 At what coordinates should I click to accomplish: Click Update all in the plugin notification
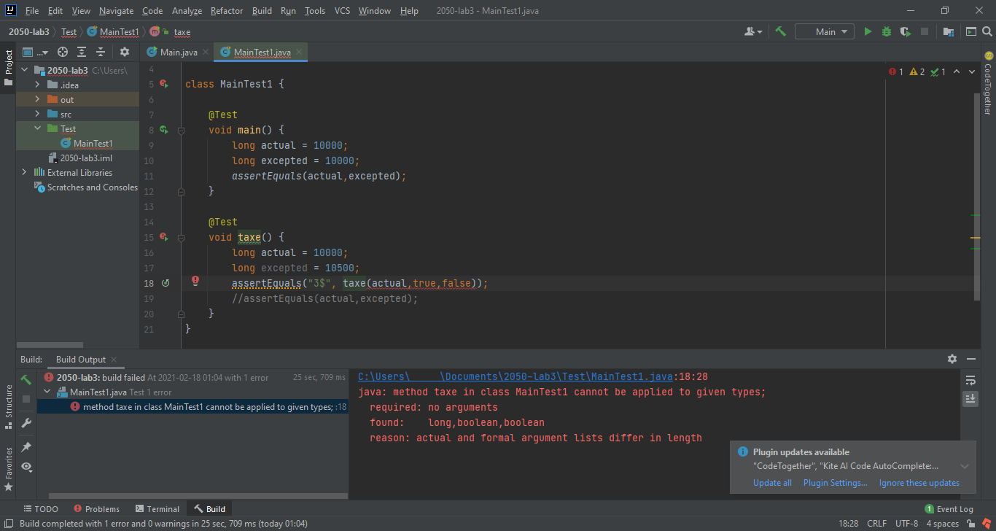point(772,482)
